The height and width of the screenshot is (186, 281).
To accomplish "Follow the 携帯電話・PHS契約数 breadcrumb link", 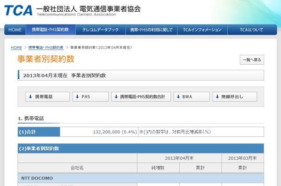I will (x=46, y=47).
